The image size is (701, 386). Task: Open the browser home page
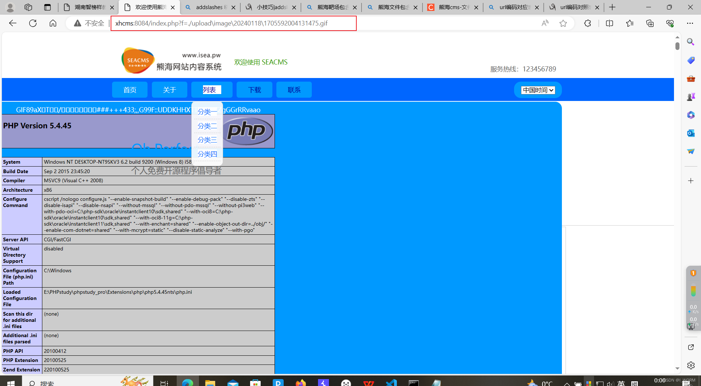point(53,23)
